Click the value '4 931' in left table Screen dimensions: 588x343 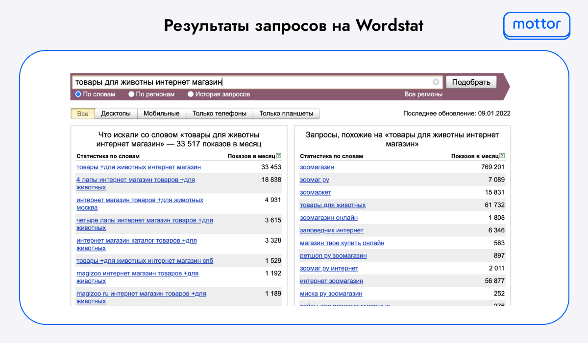[273, 200]
